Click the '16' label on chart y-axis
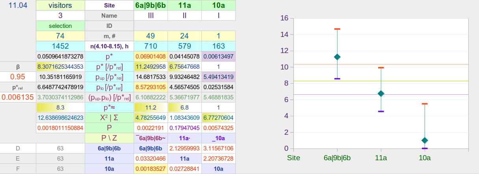This screenshot has width=479, height=174. tap(284, 18)
